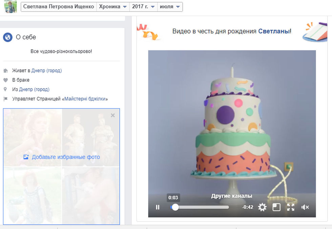Open the июля month dropdown
Screen dimensions: 332x229
(x=170, y=6)
